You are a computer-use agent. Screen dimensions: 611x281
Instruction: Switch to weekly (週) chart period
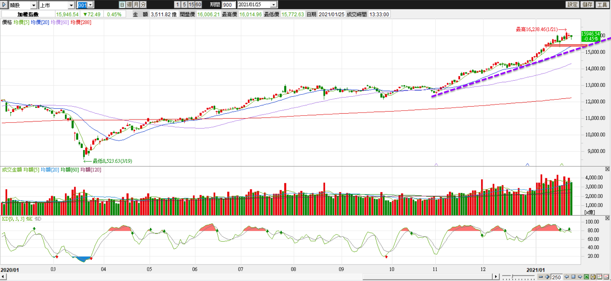click(x=129, y=5)
